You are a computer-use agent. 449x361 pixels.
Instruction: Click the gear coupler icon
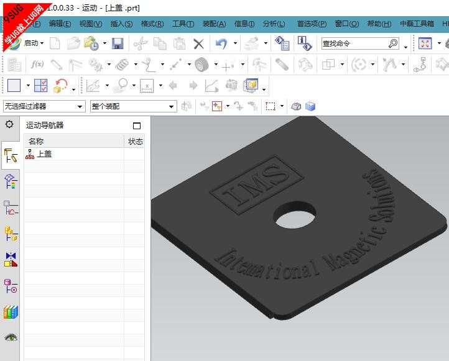point(95,65)
